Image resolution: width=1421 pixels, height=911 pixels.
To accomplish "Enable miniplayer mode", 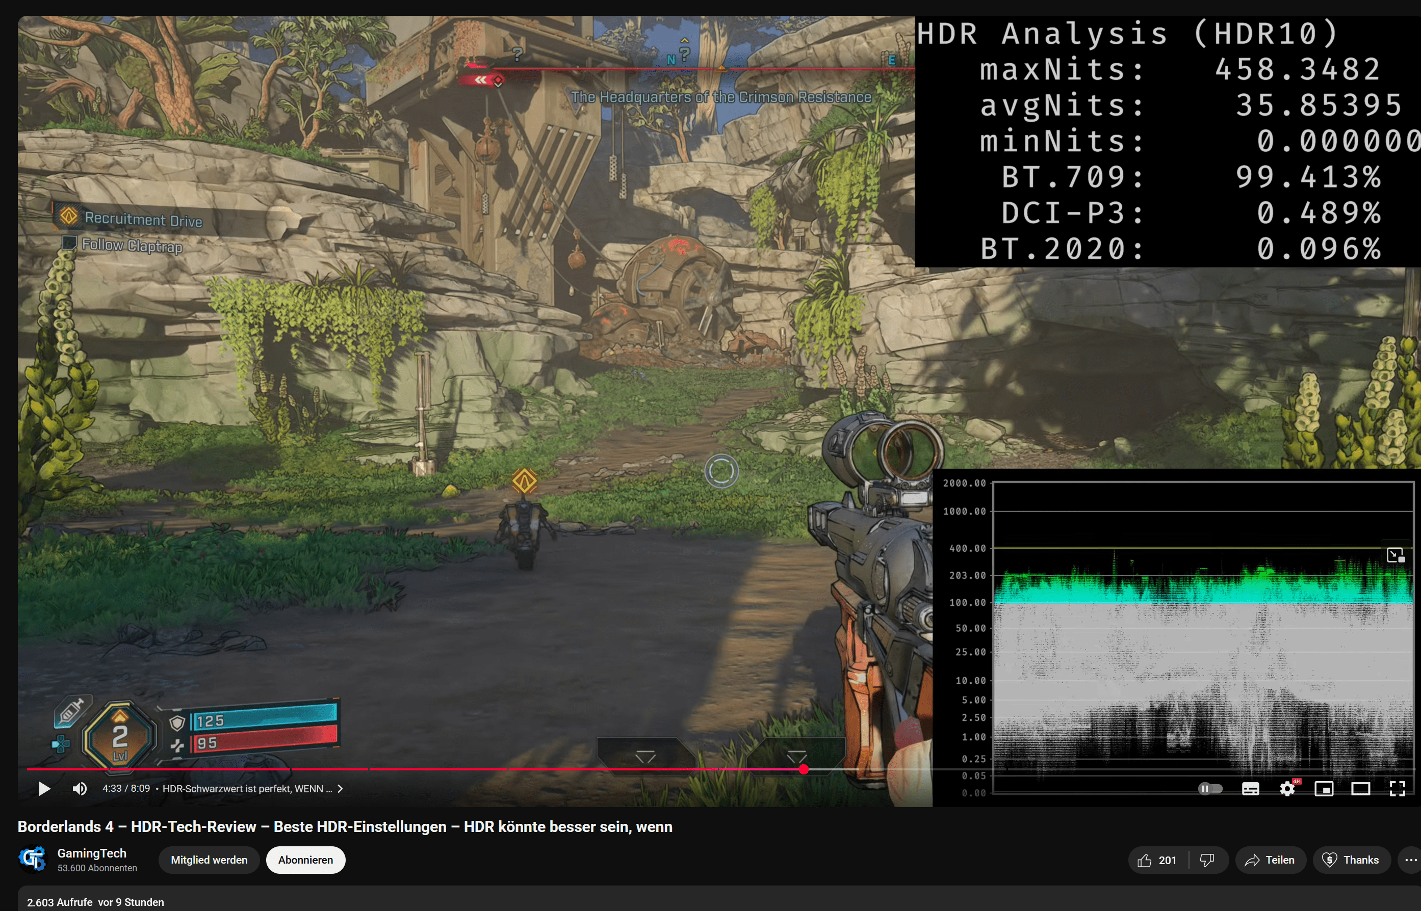I will pyautogui.click(x=1323, y=789).
